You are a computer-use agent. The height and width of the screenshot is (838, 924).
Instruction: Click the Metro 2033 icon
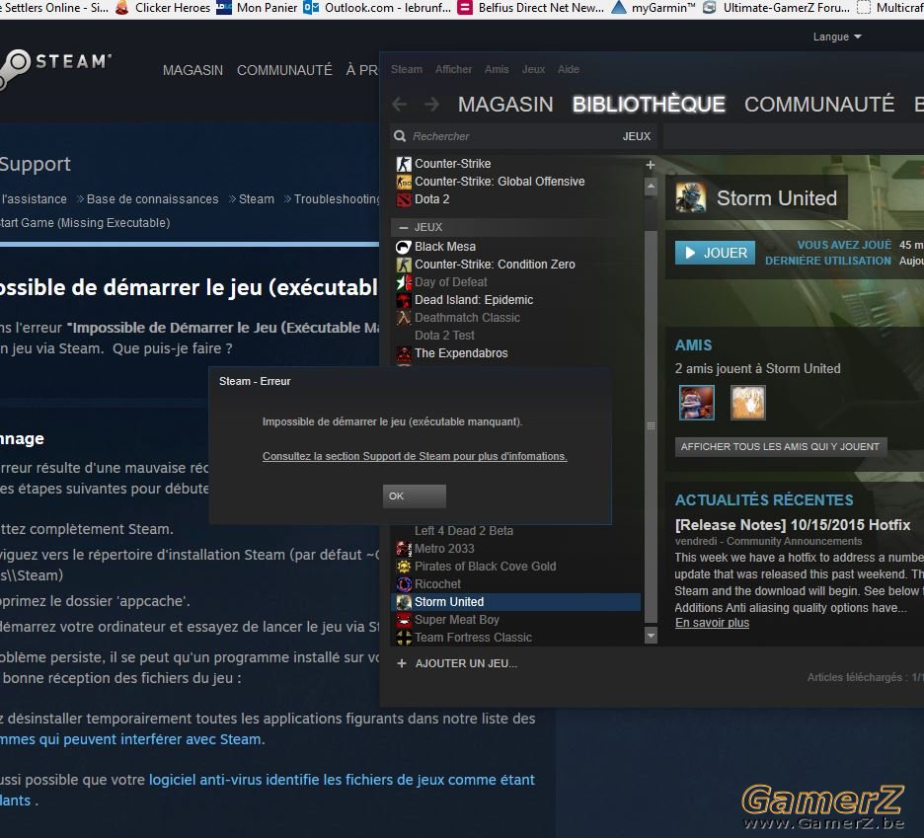tap(404, 549)
